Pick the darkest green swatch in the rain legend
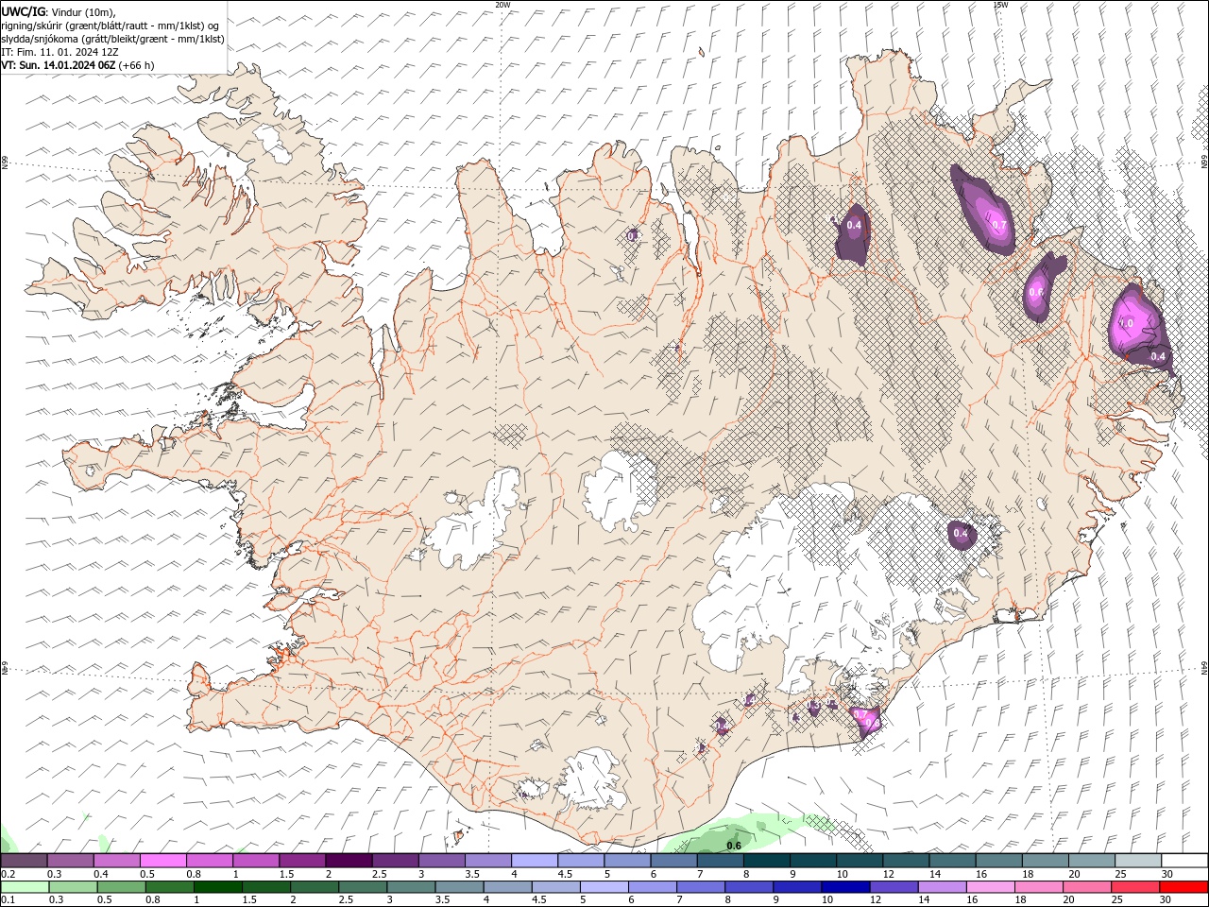Screen dimensions: 1209x907 (218, 887)
